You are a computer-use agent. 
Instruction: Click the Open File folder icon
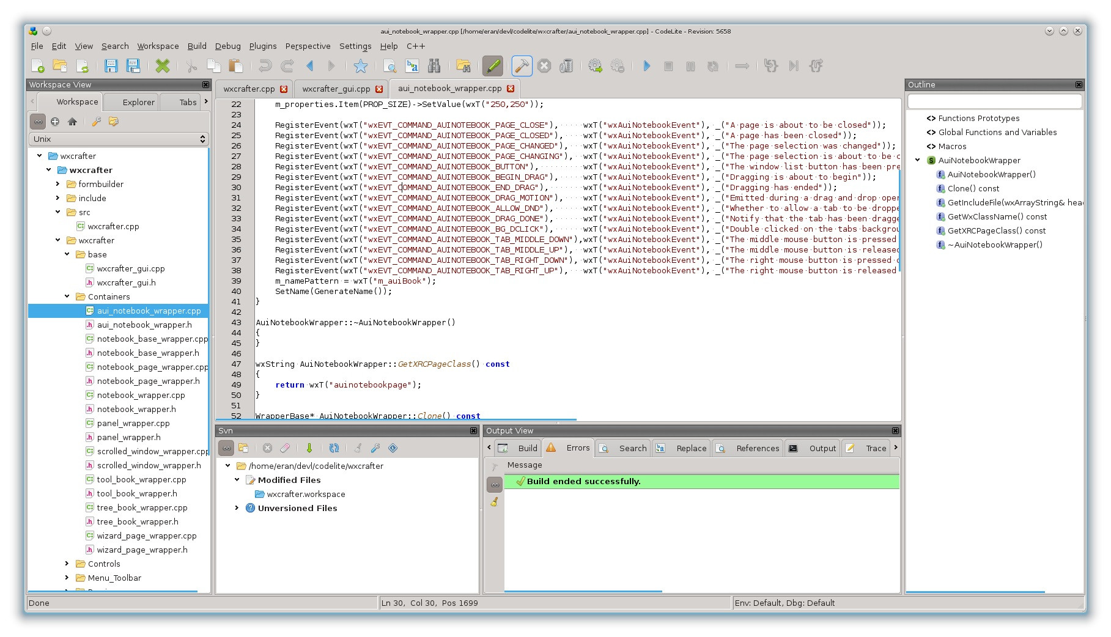[x=60, y=66]
